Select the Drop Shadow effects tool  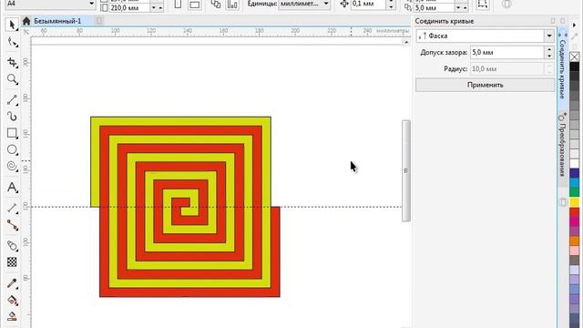(12, 246)
